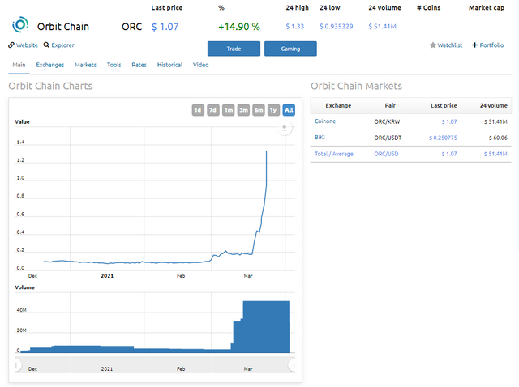Set chart range to 7d
Viewport: 519px width, 387px height.
point(213,110)
